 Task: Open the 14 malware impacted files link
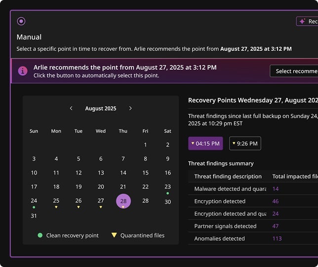(x=276, y=189)
